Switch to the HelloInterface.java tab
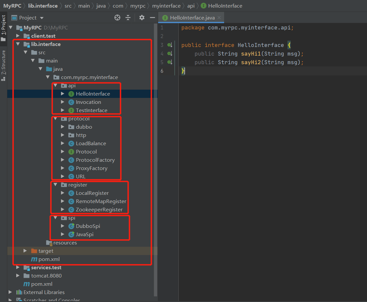The image size is (367, 302). pyautogui.click(x=192, y=18)
